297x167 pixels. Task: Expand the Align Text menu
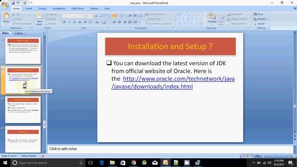tap(154, 19)
